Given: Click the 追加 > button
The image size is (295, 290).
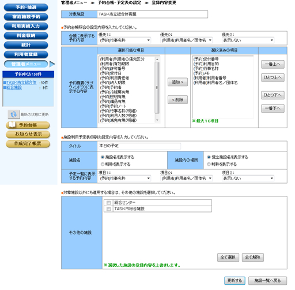Looking at the screenshot, I should pyautogui.click(x=177, y=82).
